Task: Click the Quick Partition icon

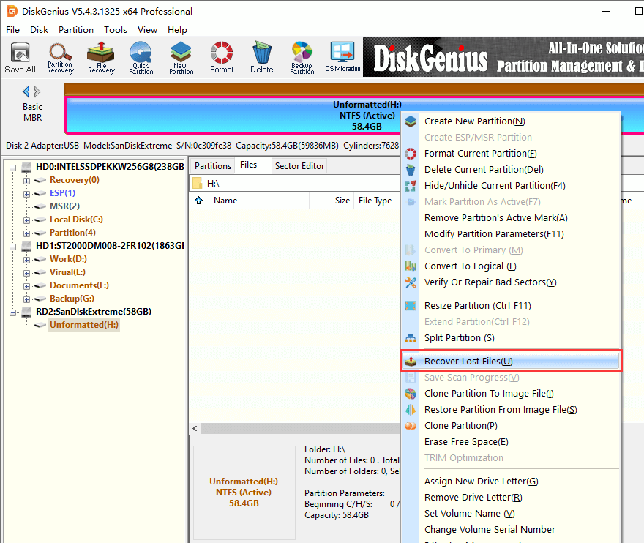Action: coord(141,57)
